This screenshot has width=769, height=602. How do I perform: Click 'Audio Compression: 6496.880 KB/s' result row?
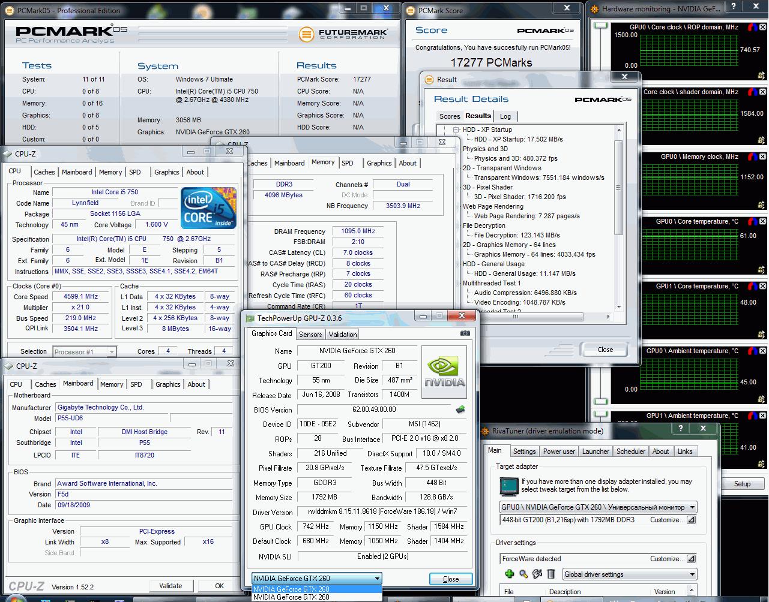coord(525,293)
